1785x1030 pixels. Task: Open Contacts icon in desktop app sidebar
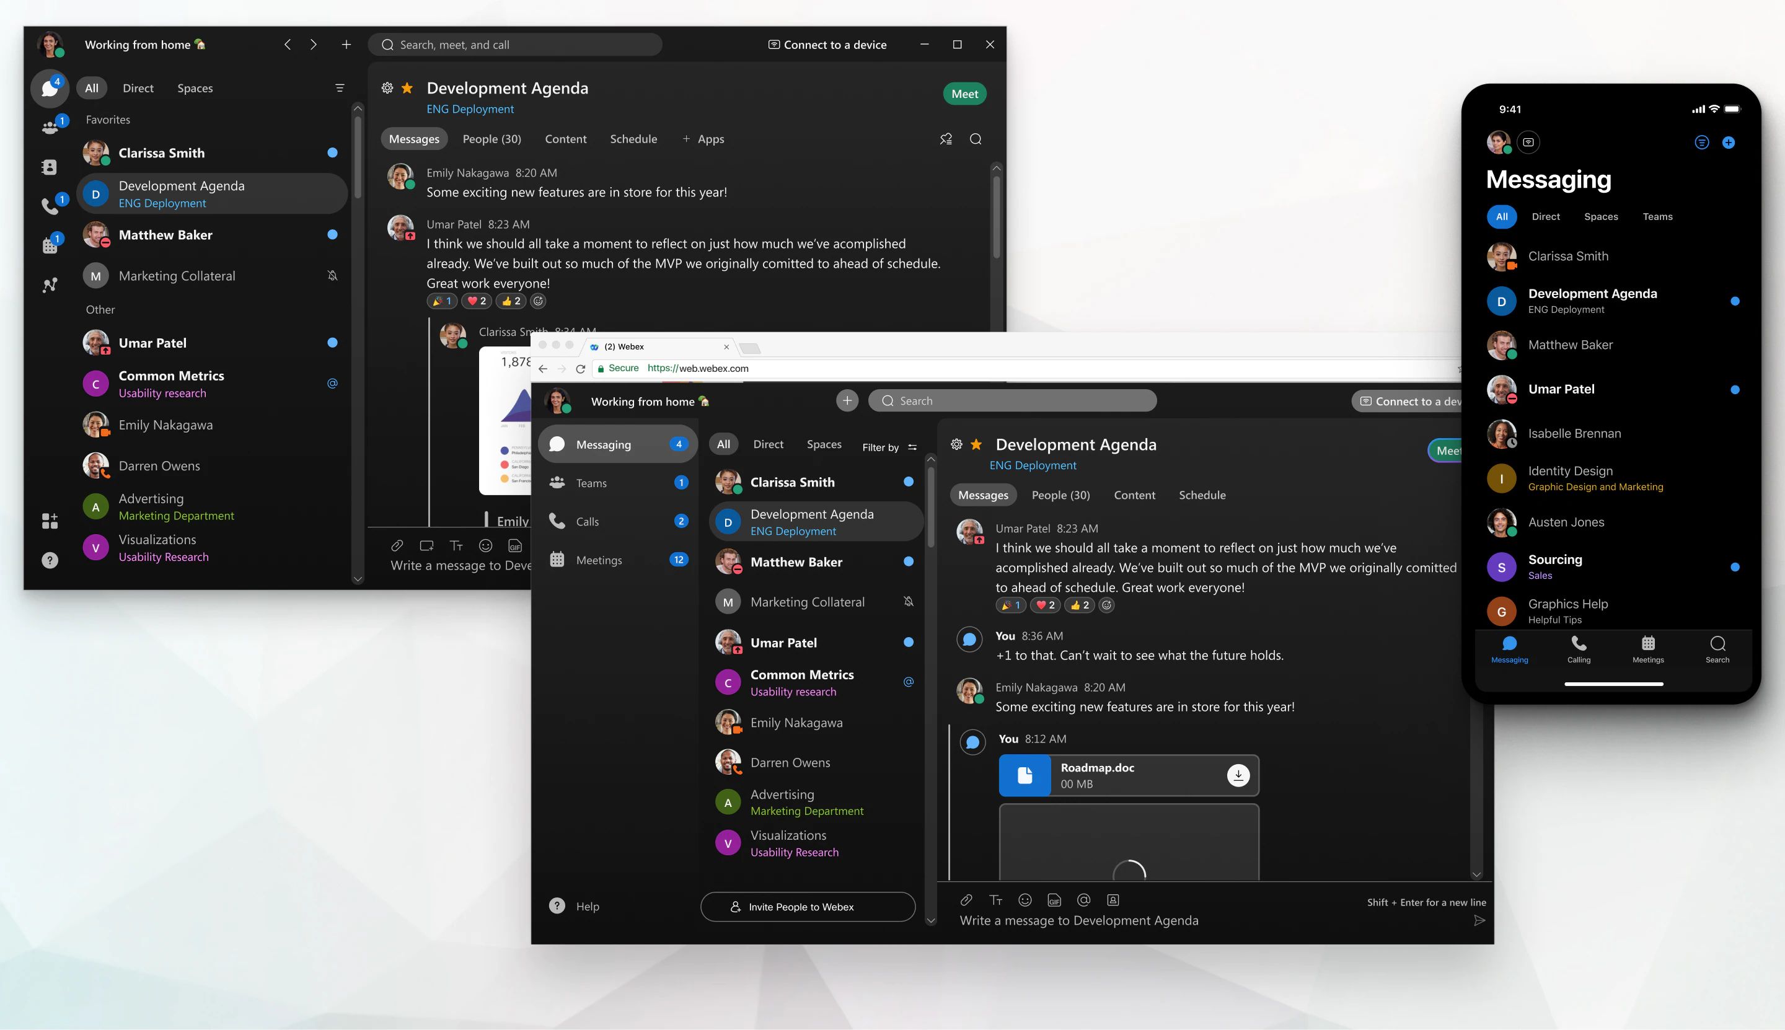50,167
